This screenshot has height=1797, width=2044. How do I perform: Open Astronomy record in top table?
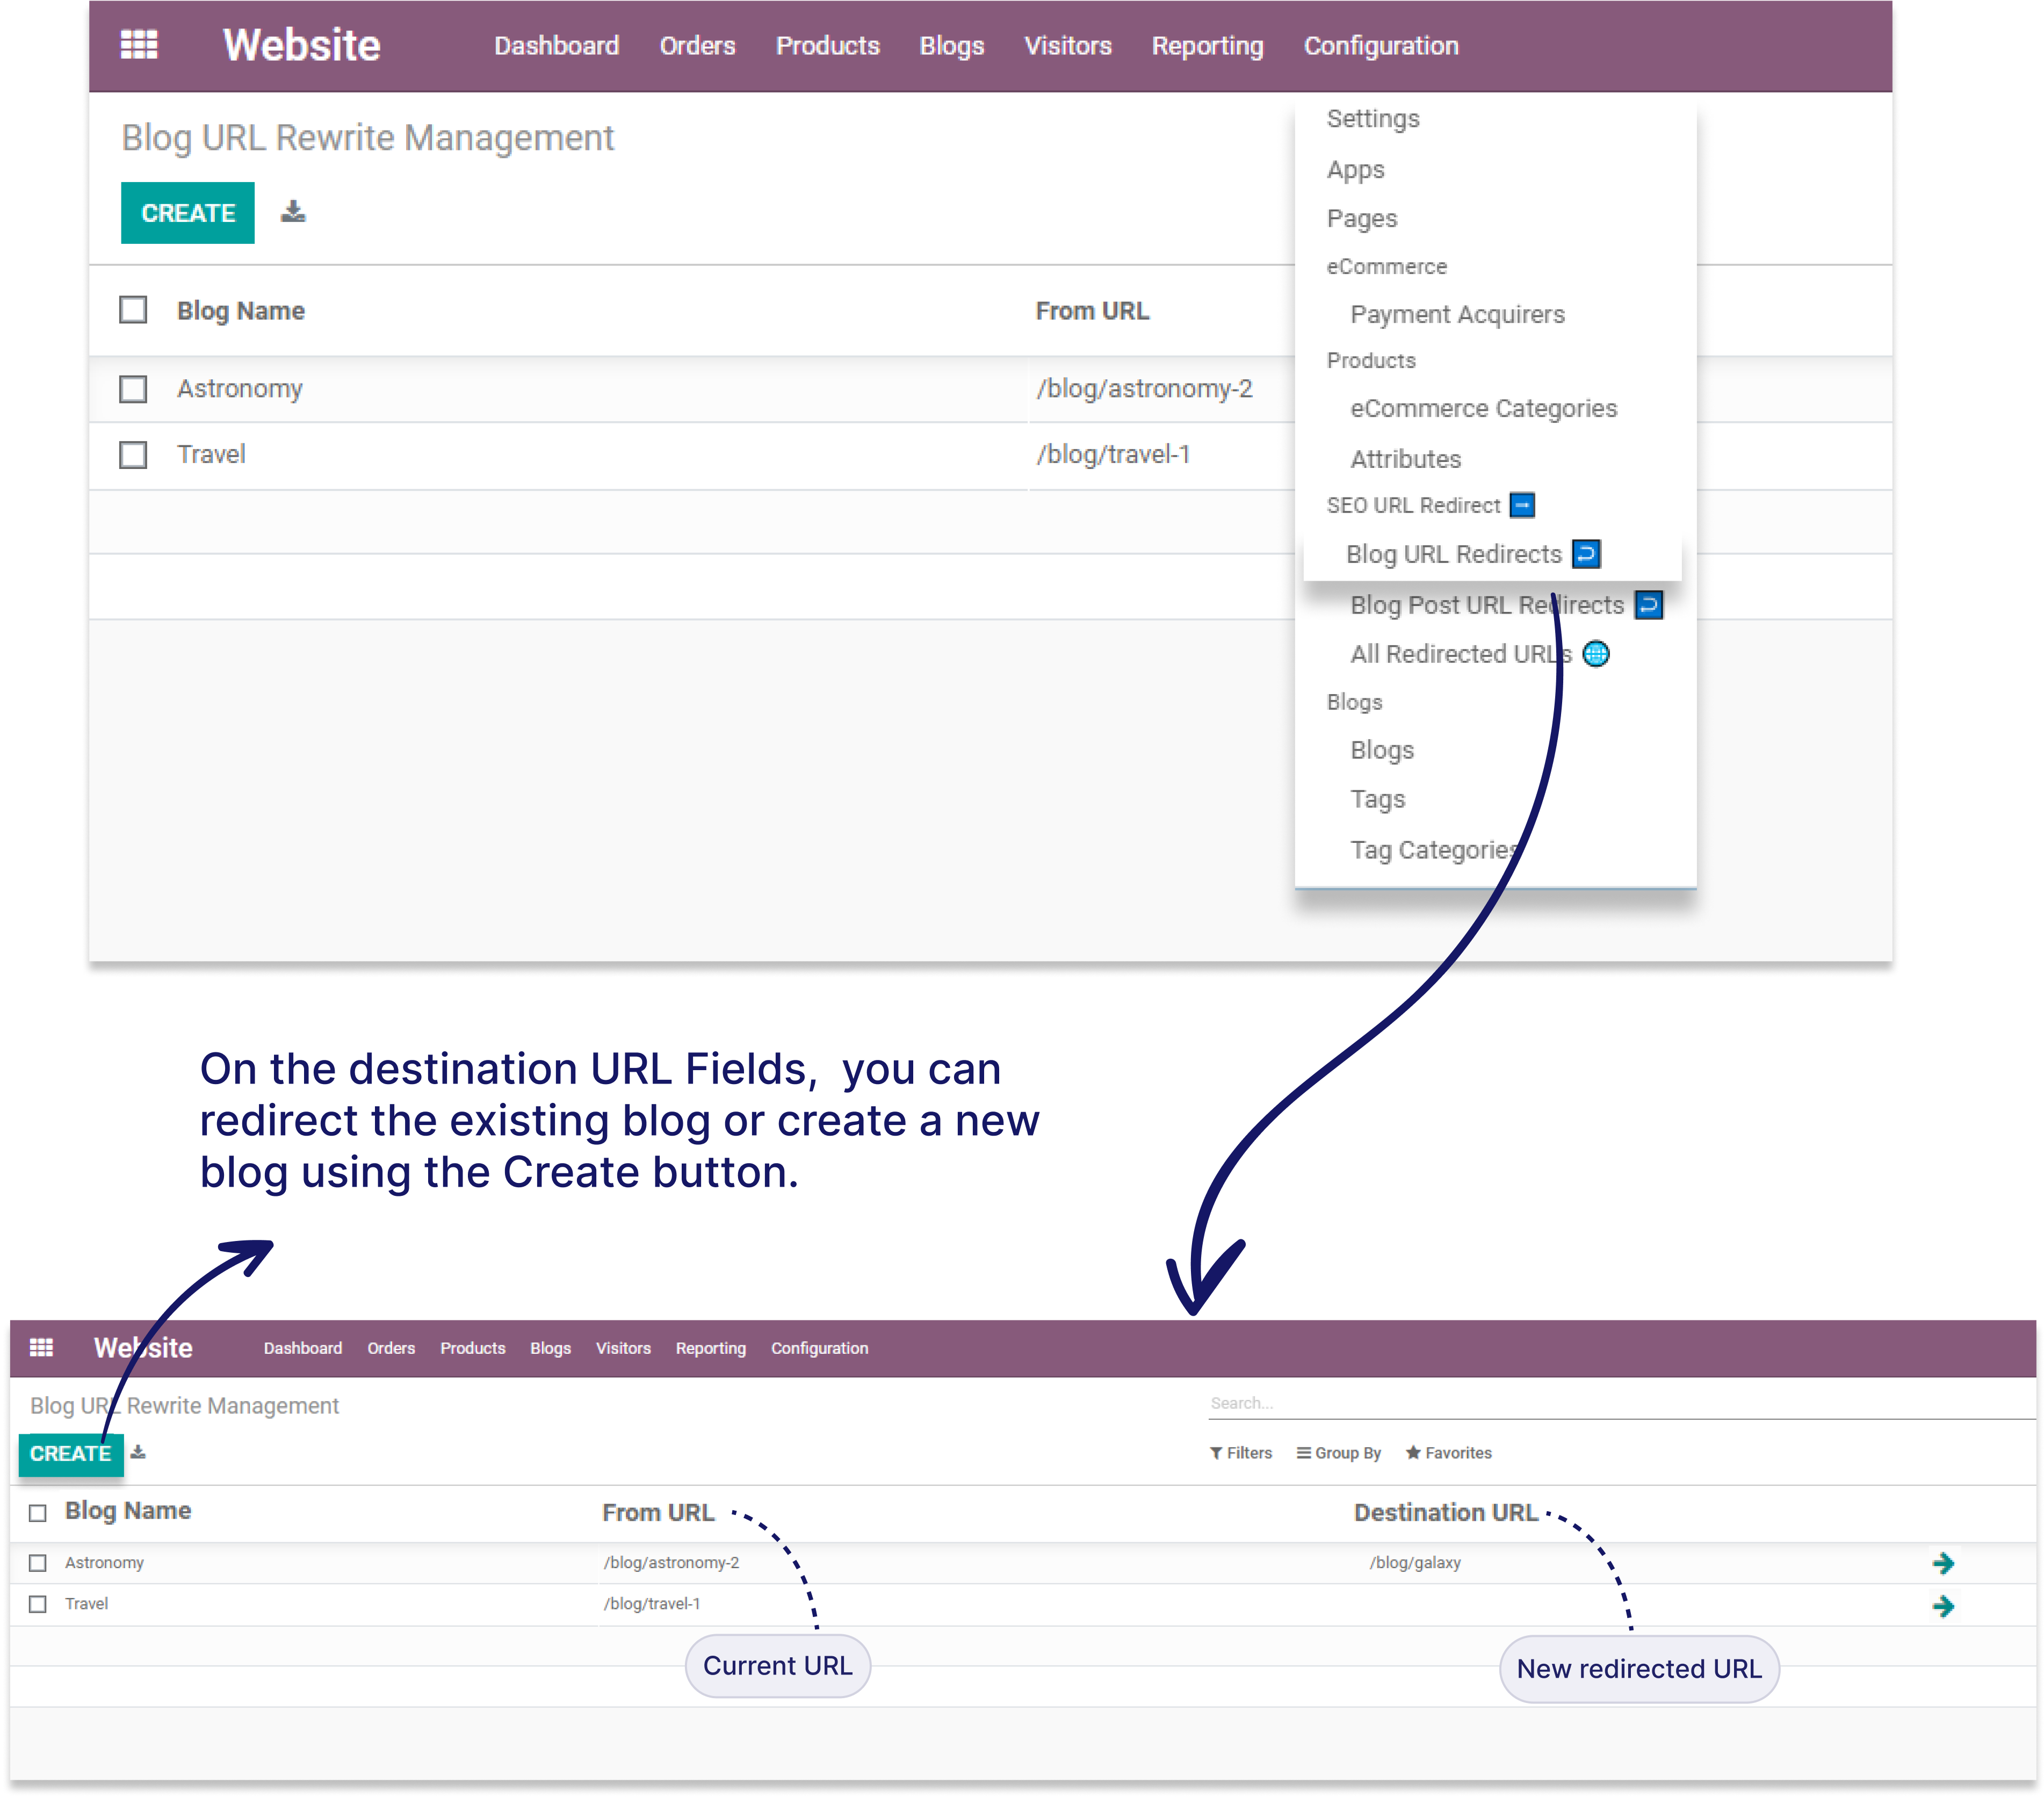240,389
